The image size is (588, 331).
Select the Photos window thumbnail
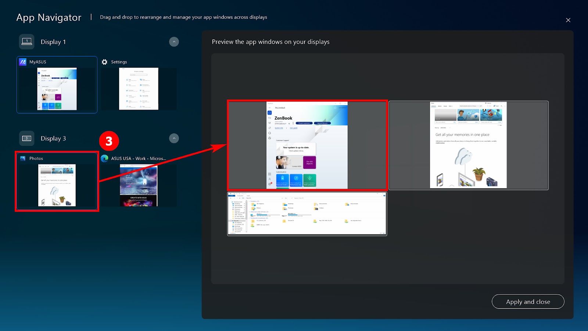click(x=57, y=182)
